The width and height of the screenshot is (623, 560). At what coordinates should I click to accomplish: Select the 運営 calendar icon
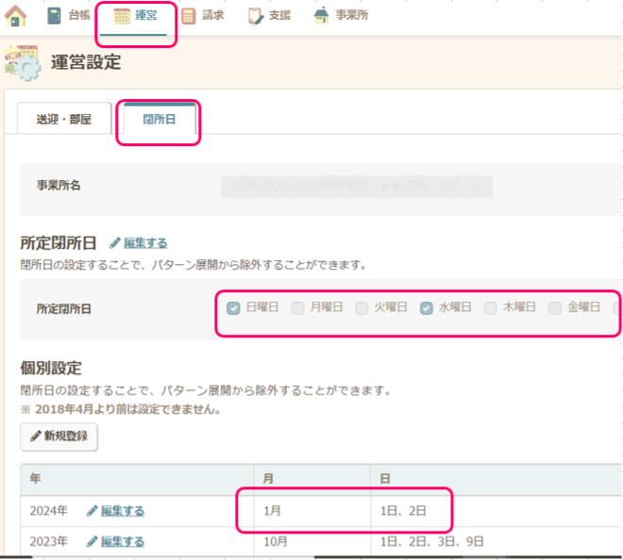coord(122,16)
